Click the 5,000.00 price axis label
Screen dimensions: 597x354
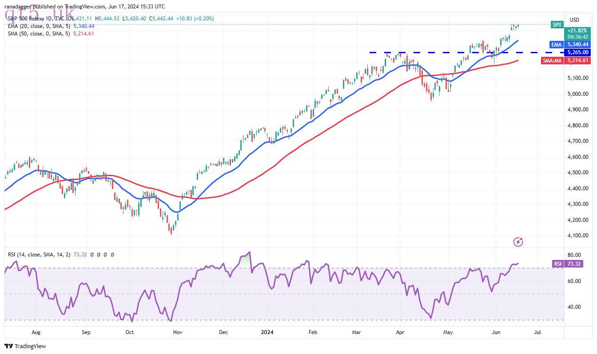coord(577,94)
